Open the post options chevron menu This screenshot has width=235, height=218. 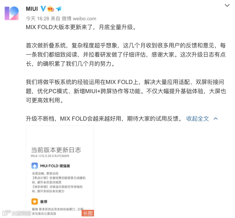(x=227, y=6)
